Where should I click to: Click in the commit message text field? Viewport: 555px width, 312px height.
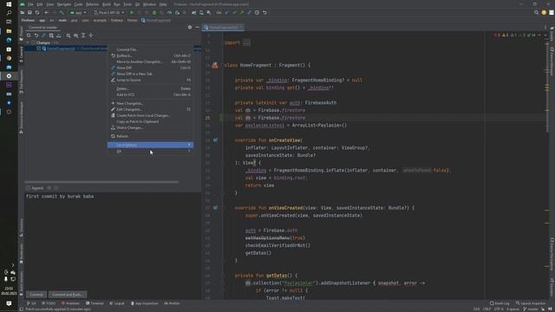click(x=113, y=241)
